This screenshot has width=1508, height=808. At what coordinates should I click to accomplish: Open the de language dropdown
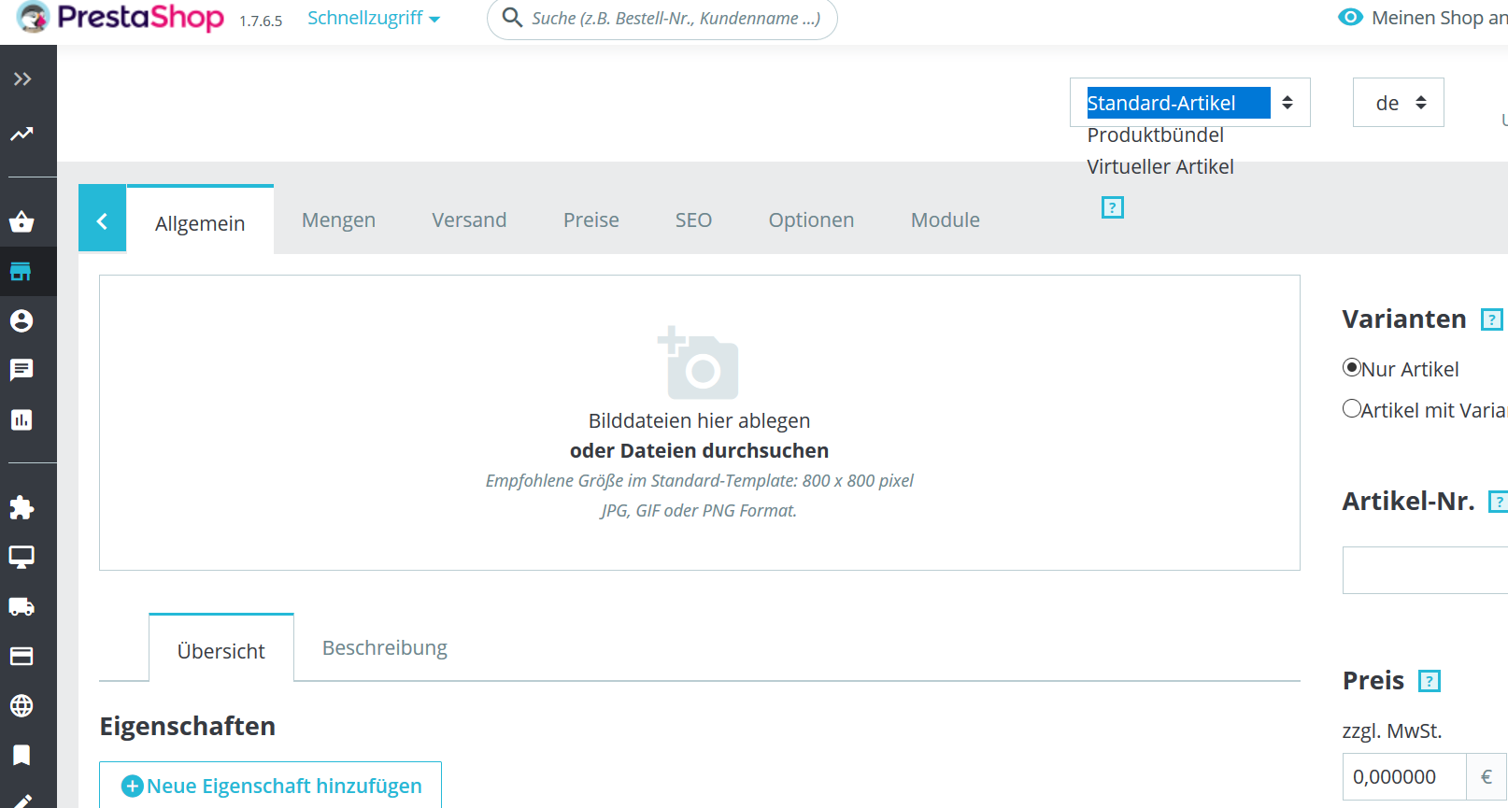[1398, 102]
